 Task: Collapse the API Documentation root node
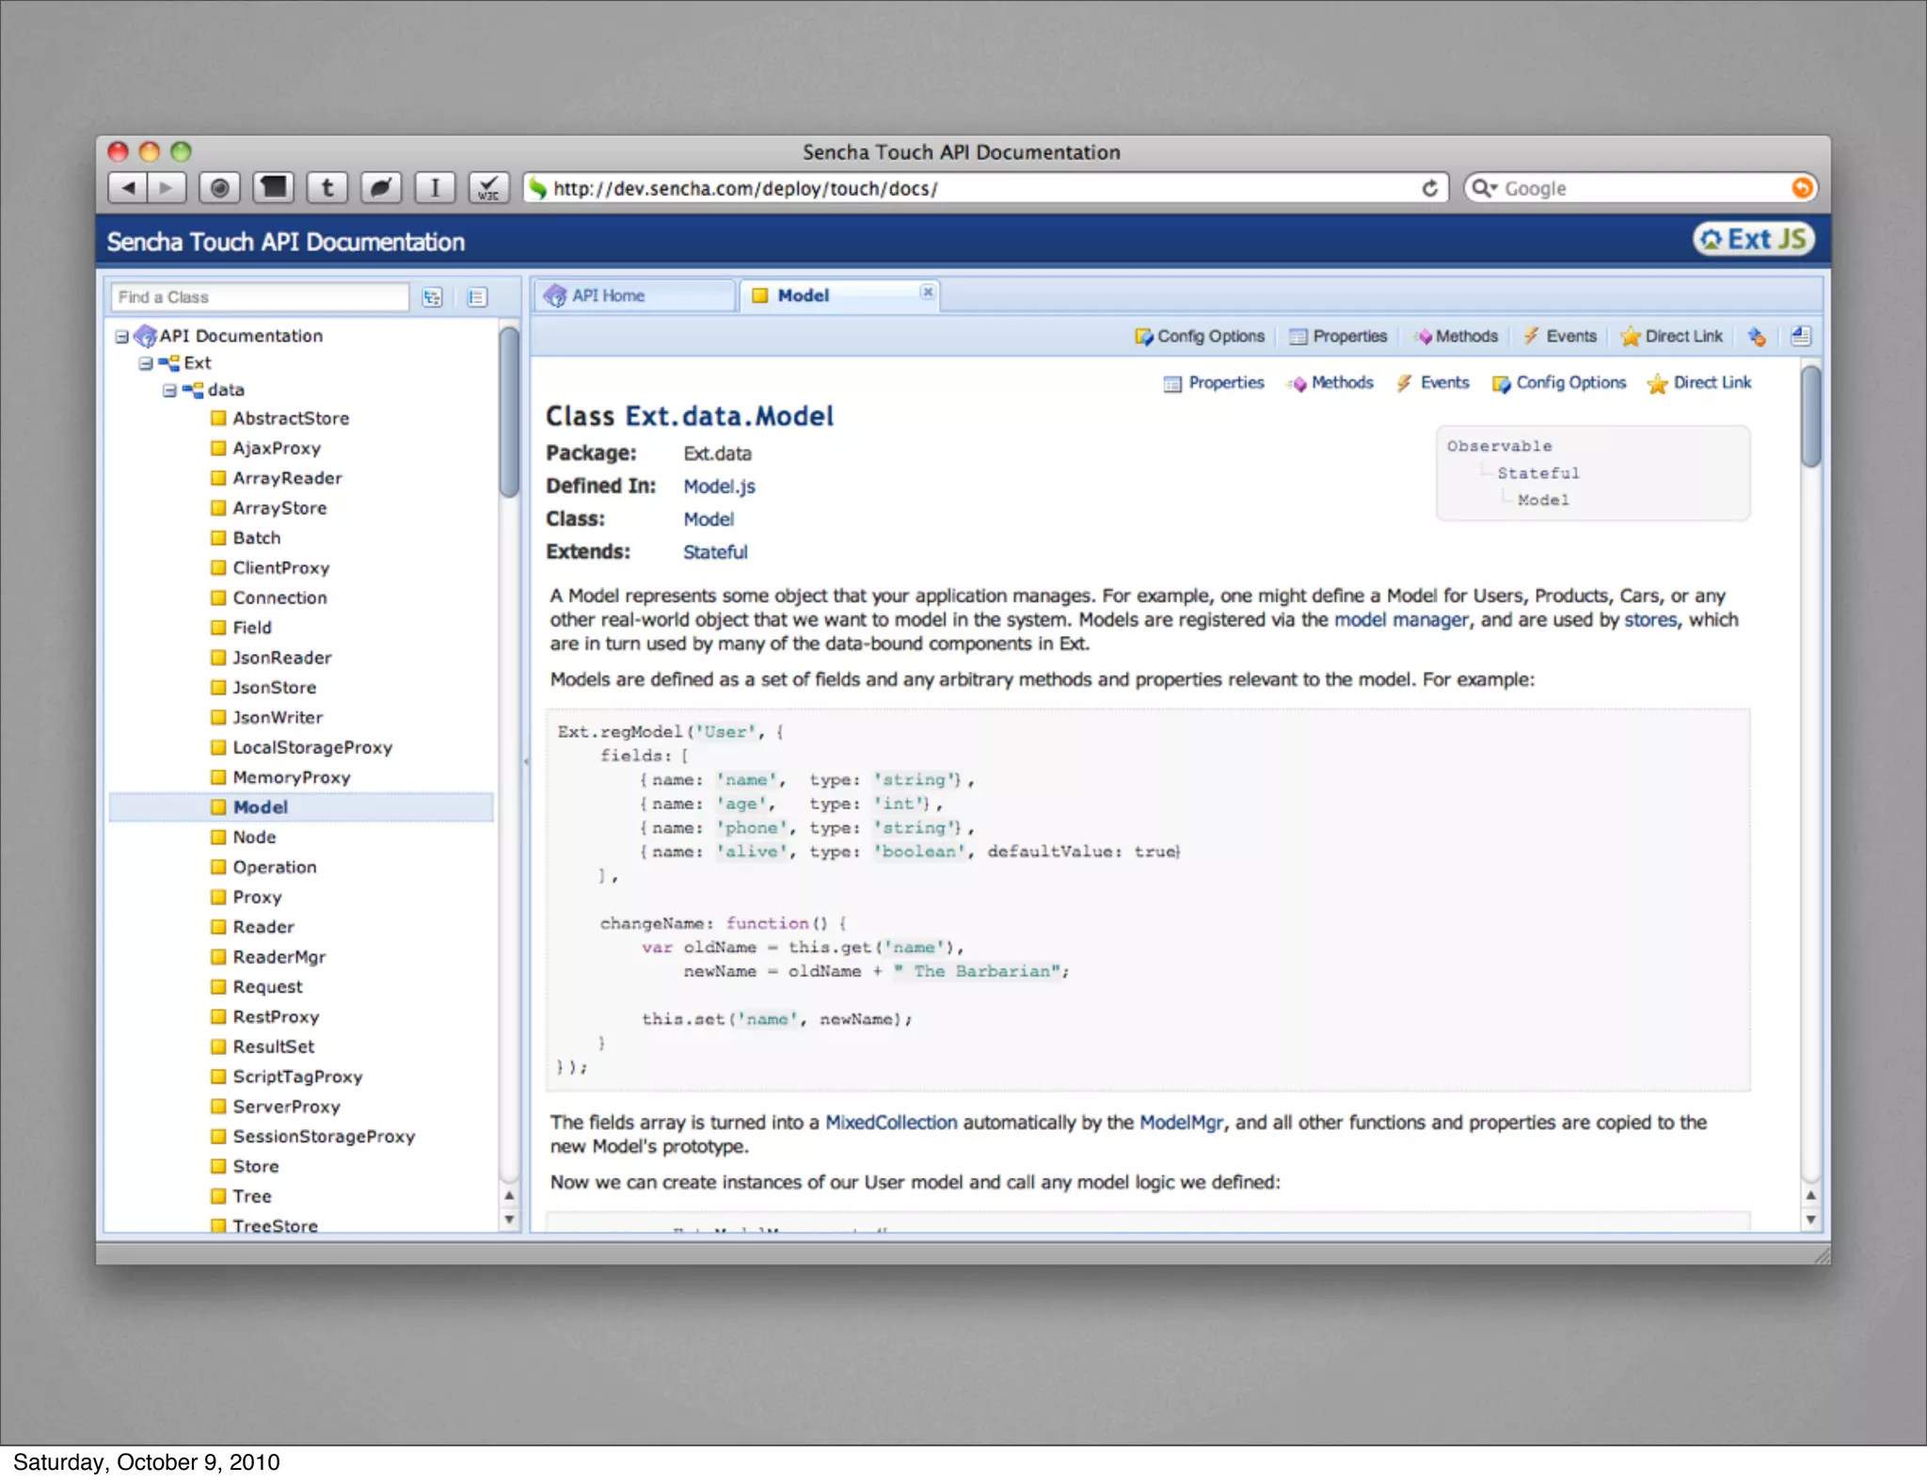click(121, 336)
